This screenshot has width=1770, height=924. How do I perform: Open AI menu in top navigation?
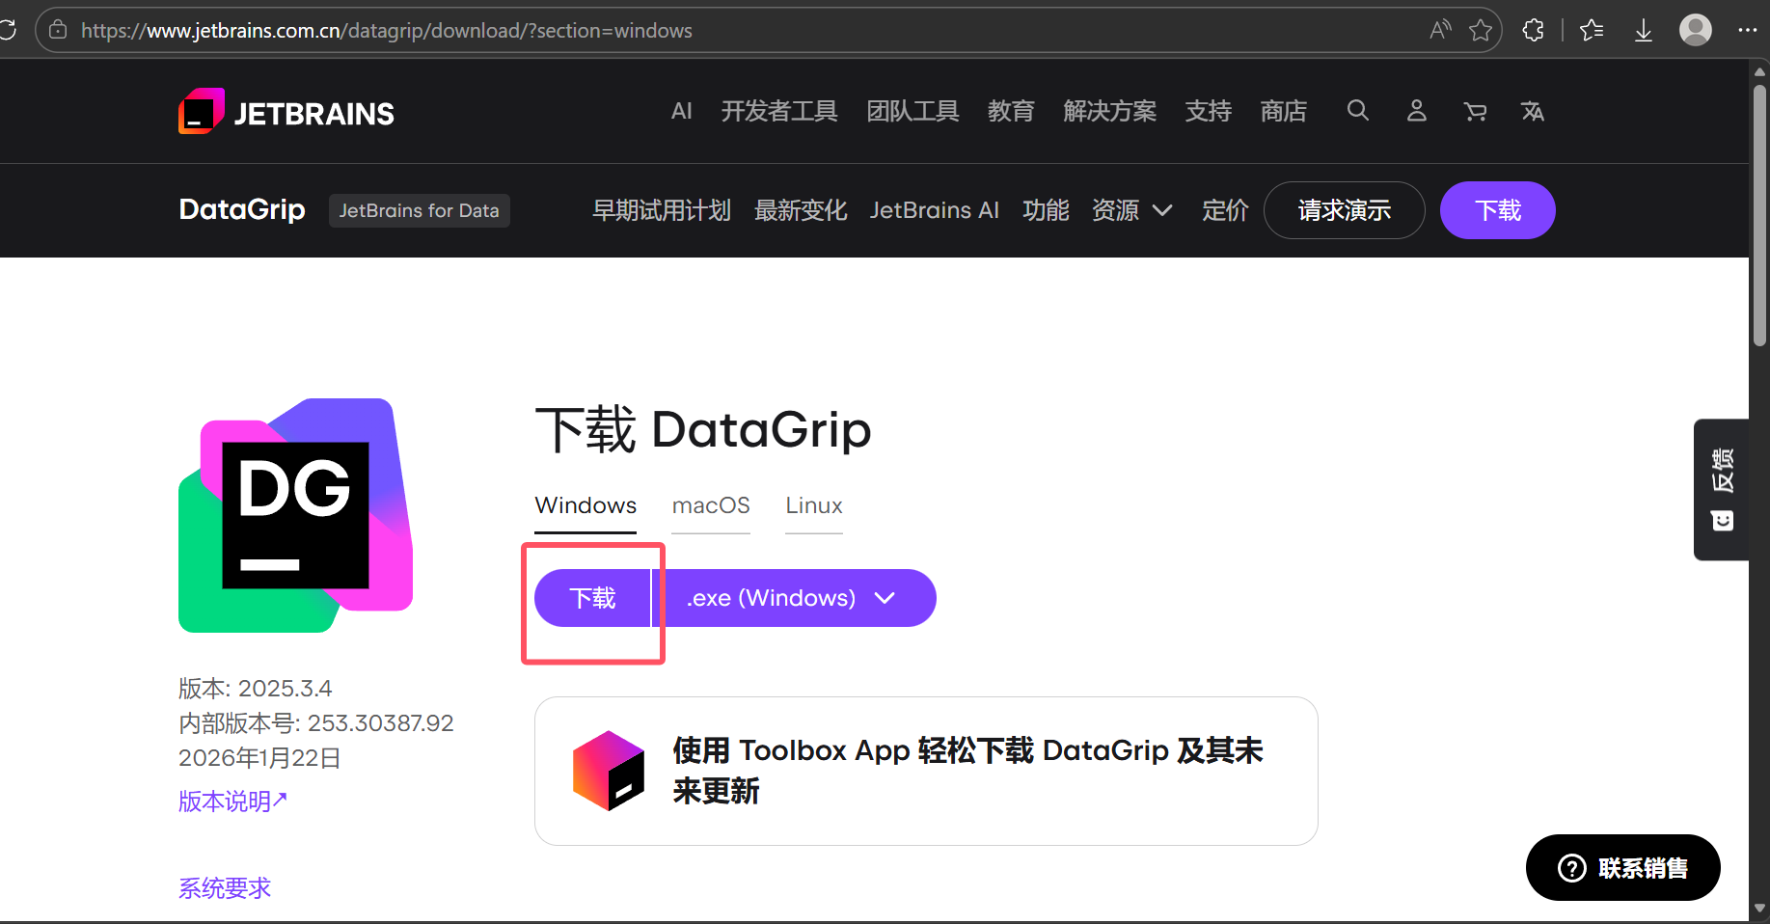pos(682,111)
